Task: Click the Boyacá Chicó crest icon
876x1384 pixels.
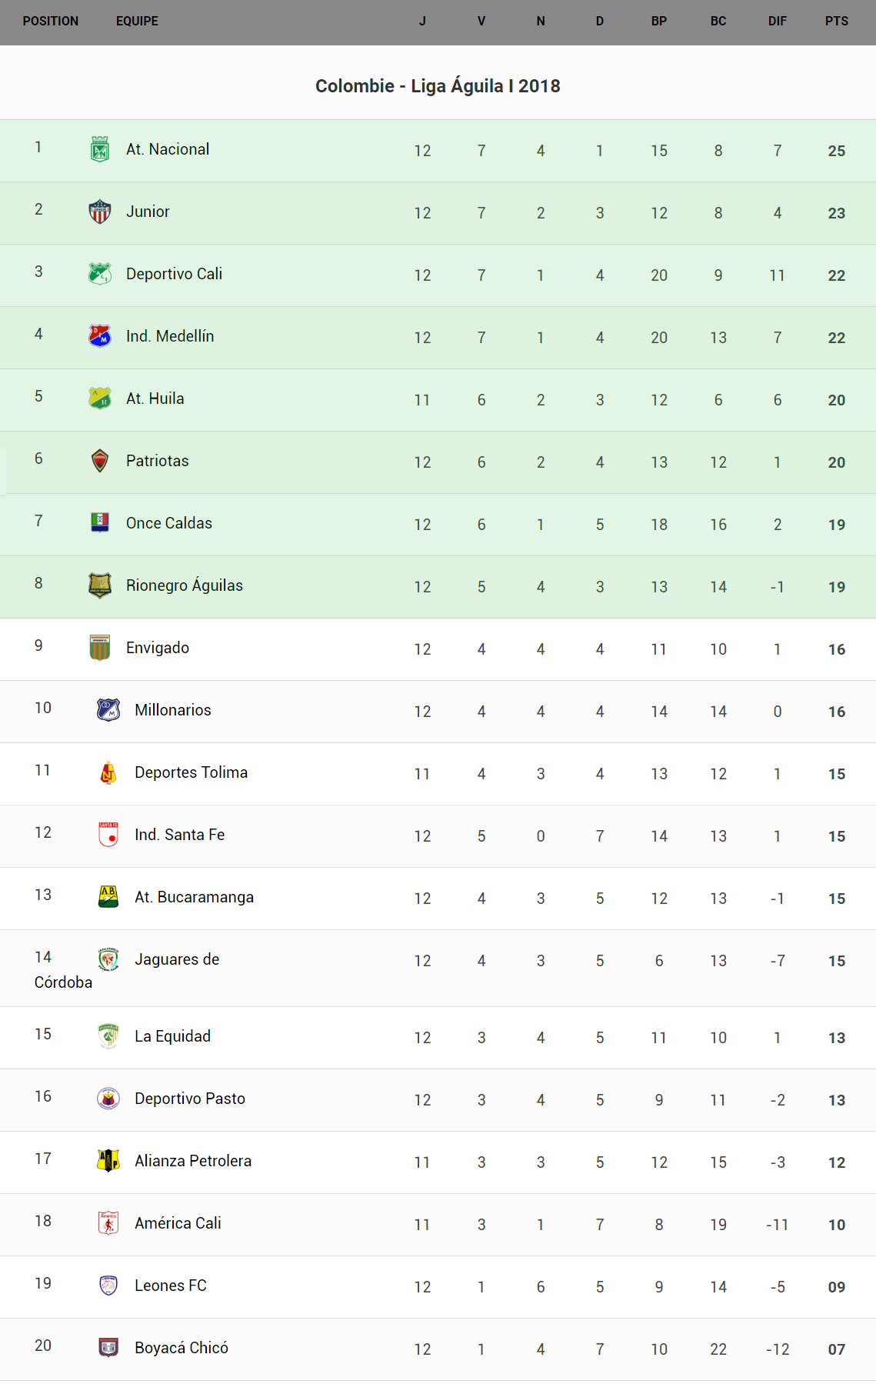Action: [x=108, y=1348]
